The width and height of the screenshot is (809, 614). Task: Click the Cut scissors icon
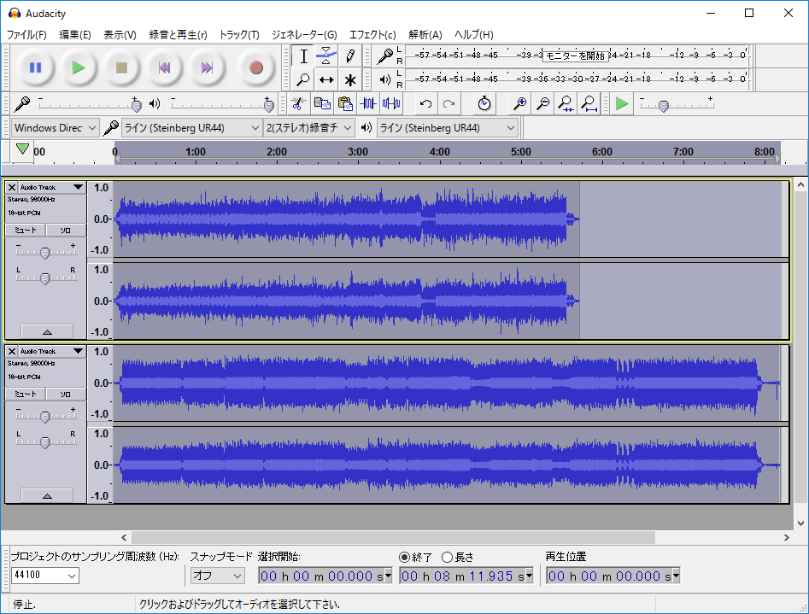(x=298, y=103)
